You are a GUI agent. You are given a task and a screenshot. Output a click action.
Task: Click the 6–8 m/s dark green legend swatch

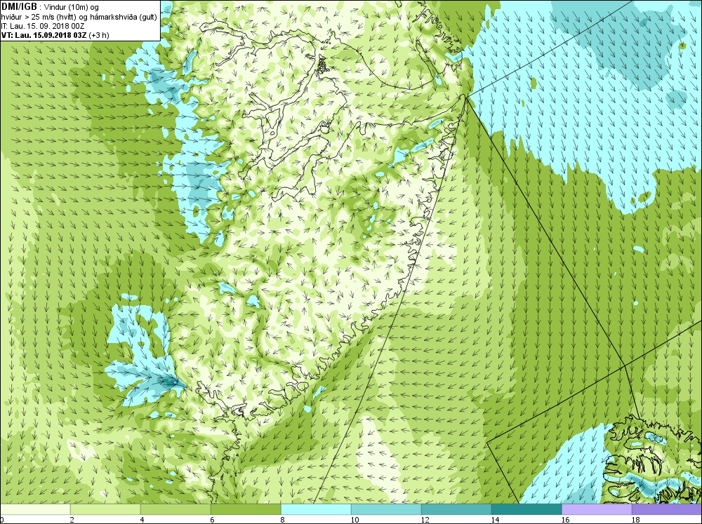pyautogui.click(x=246, y=509)
